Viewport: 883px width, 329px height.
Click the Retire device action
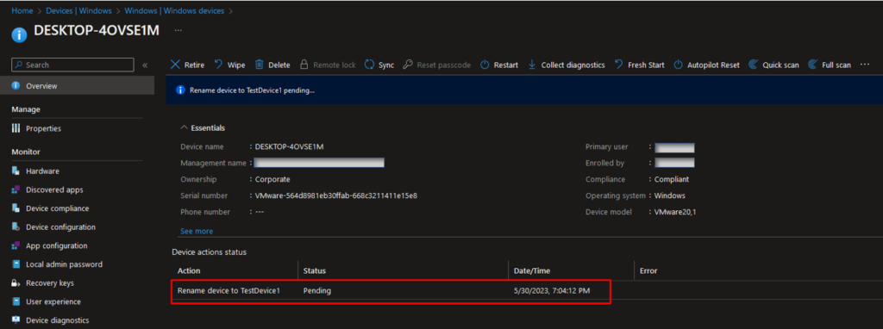click(187, 65)
